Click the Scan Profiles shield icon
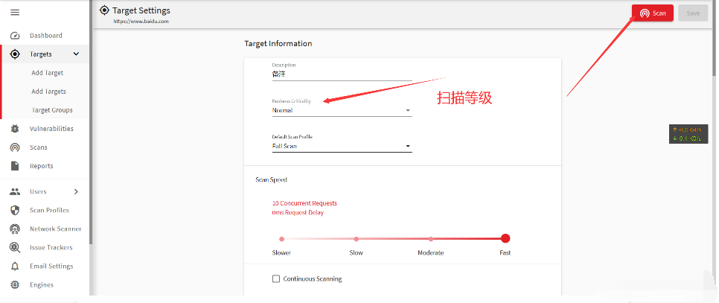Screen dimensions: 719x303 coord(15,211)
